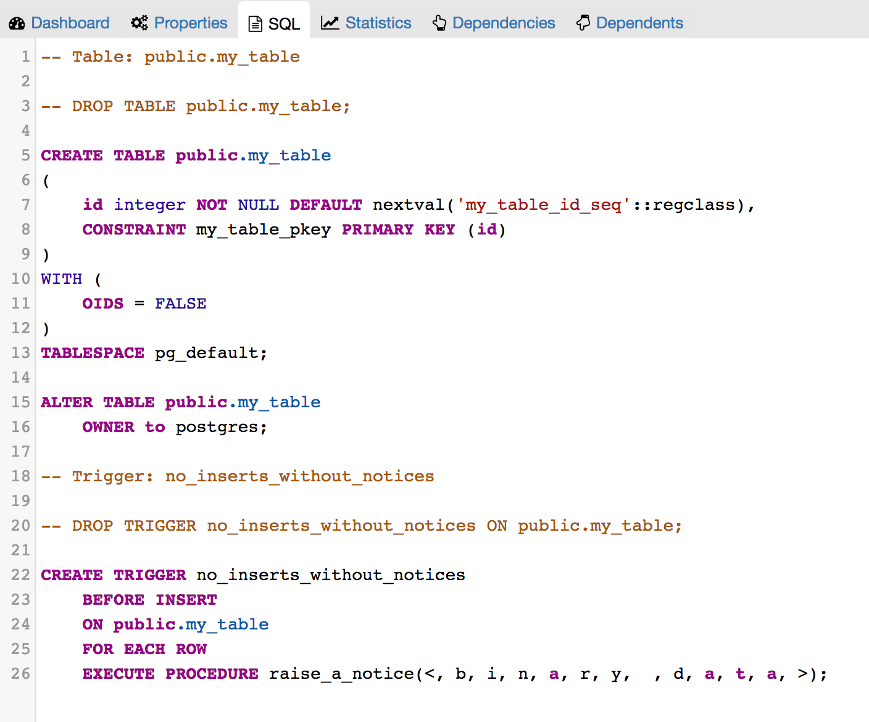This screenshot has height=722, width=869.
Task: Click the '-- DROP TRIGGER' comment line
Action: pyautogui.click(x=362, y=526)
